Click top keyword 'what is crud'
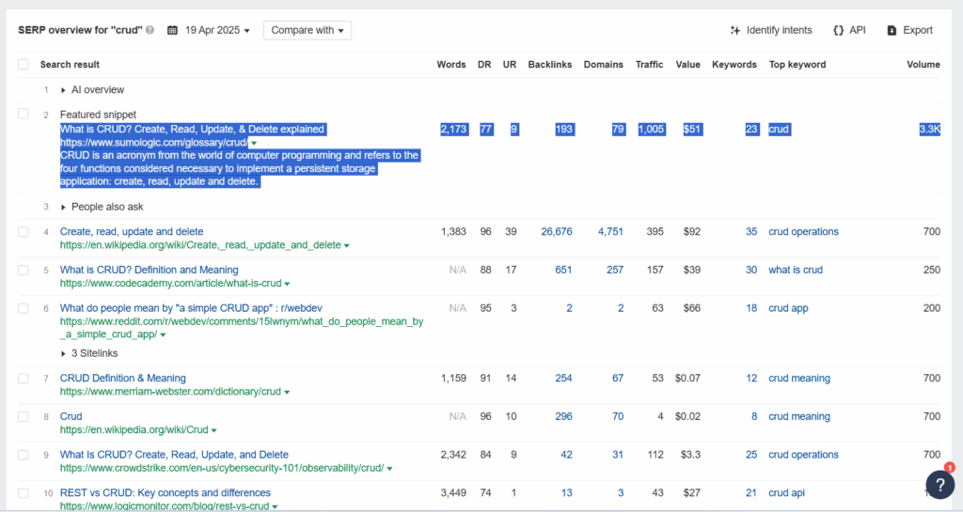The height and width of the screenshot is (512, 963). 796,270
